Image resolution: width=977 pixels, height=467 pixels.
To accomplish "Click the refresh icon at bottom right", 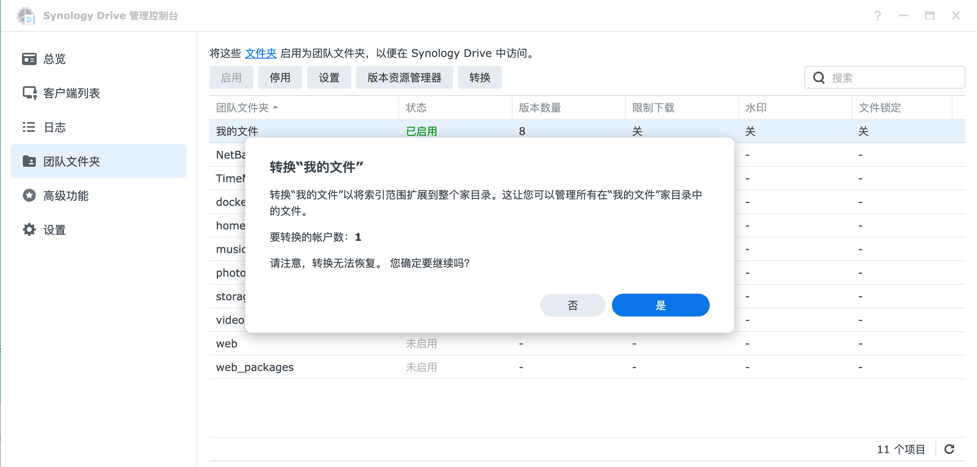I will pyautogui.click(x=949, y=449).
